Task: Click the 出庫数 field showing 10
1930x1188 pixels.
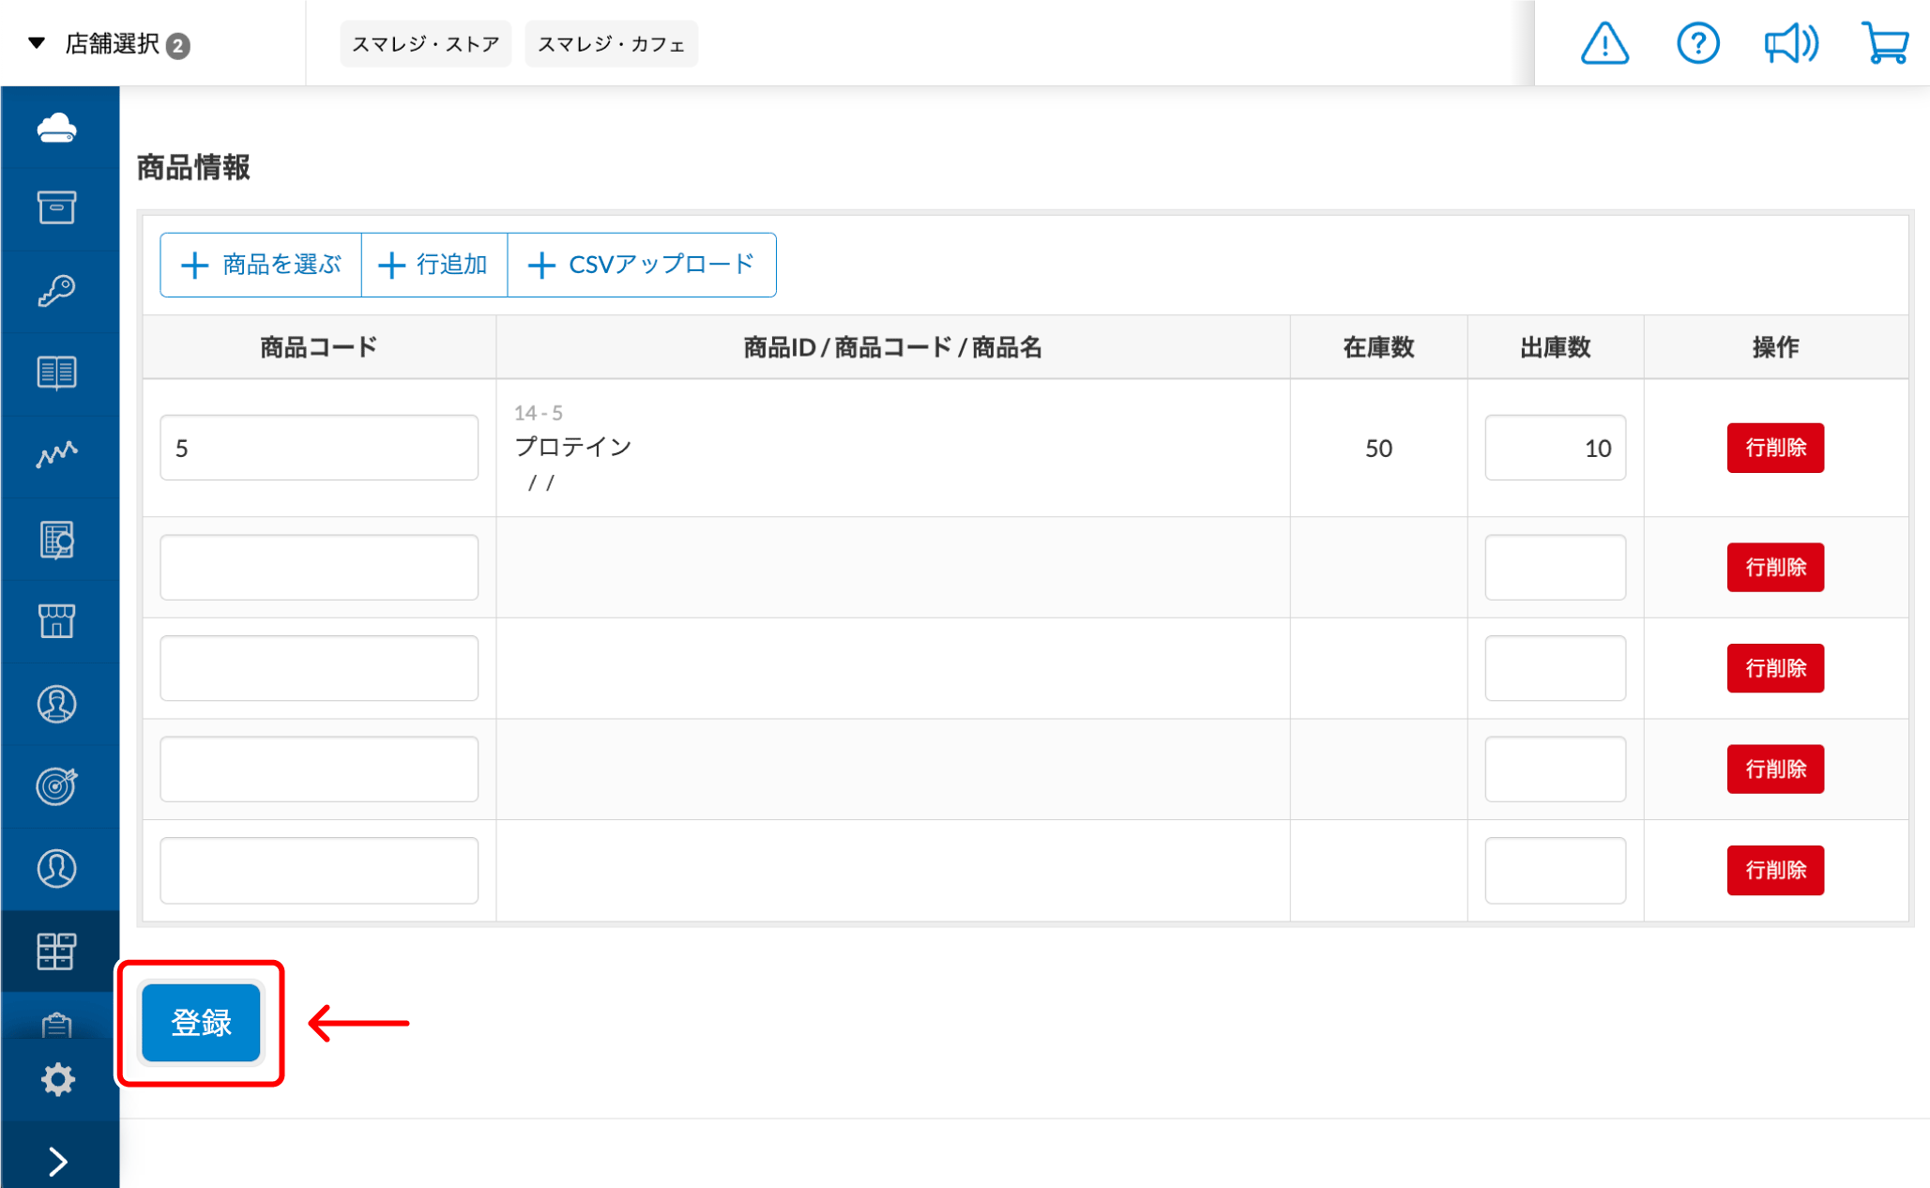Action: click(1555, 448)
